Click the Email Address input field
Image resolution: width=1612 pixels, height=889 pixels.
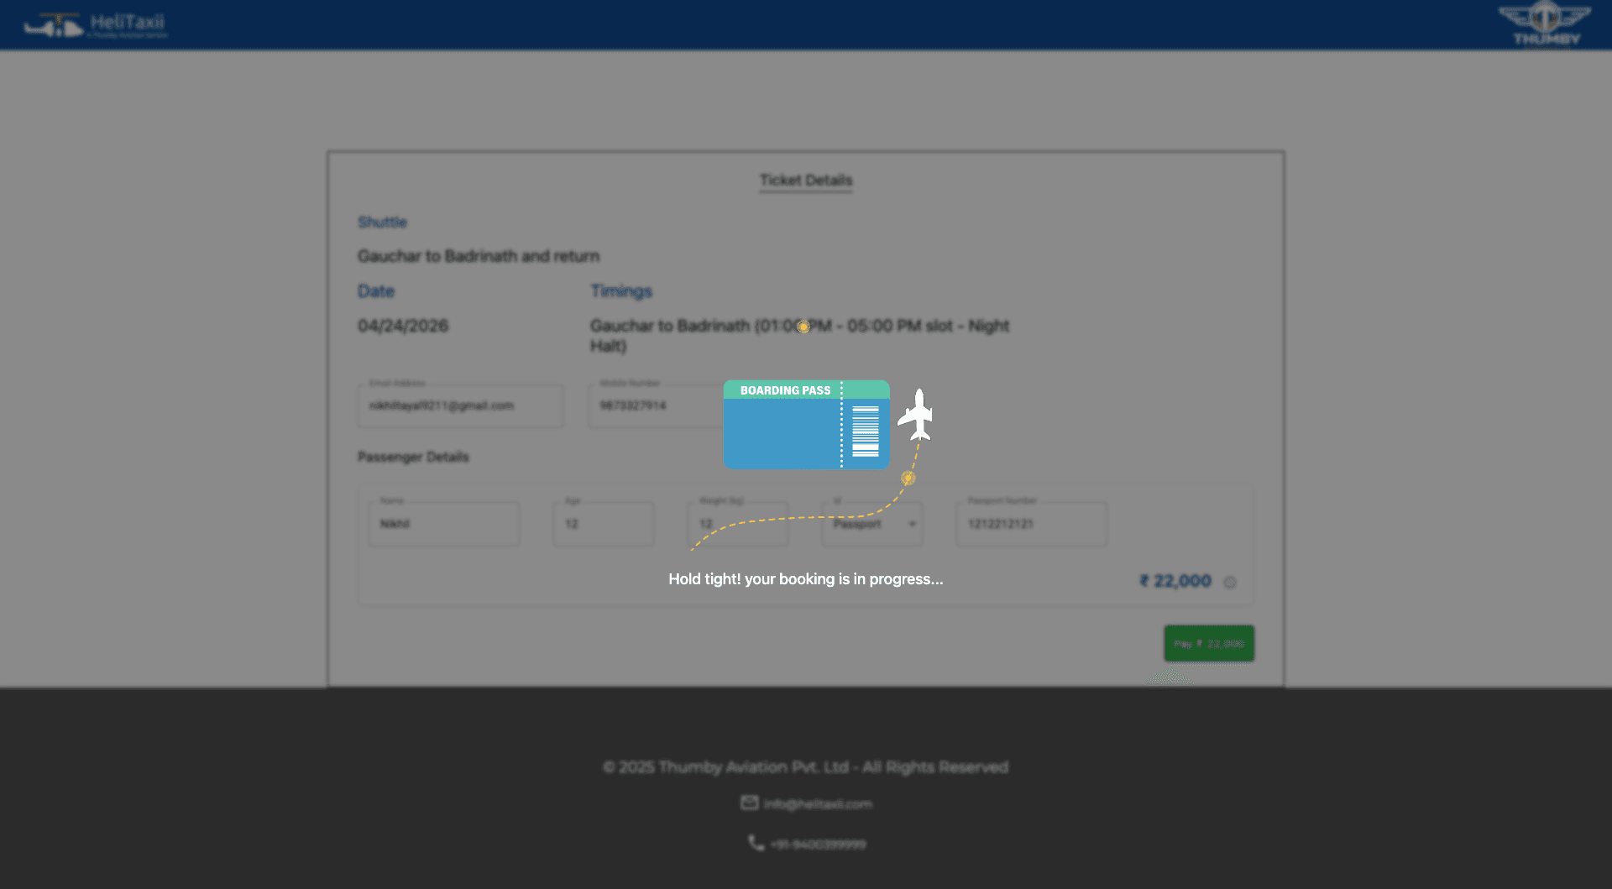pyautogui.click(x=459, y=405)
